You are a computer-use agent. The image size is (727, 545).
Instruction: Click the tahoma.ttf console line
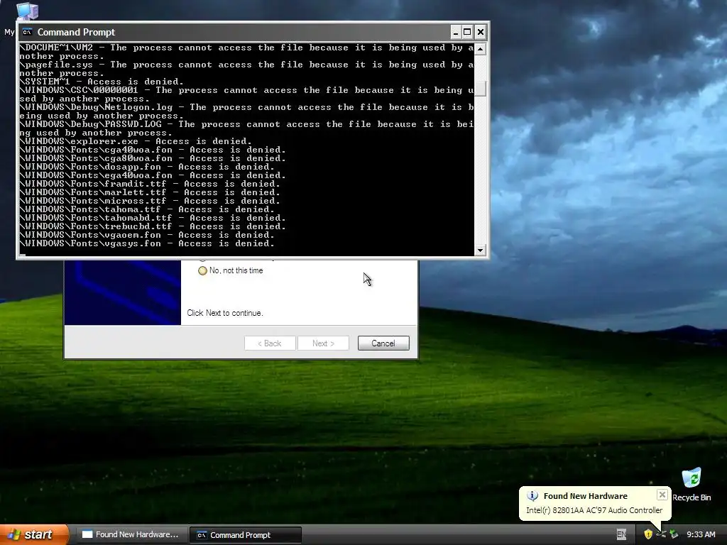(x=147, y=209)
